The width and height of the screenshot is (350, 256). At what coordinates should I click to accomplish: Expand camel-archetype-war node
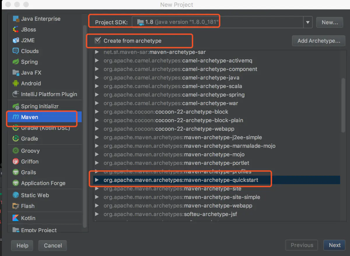coord(97,103)
